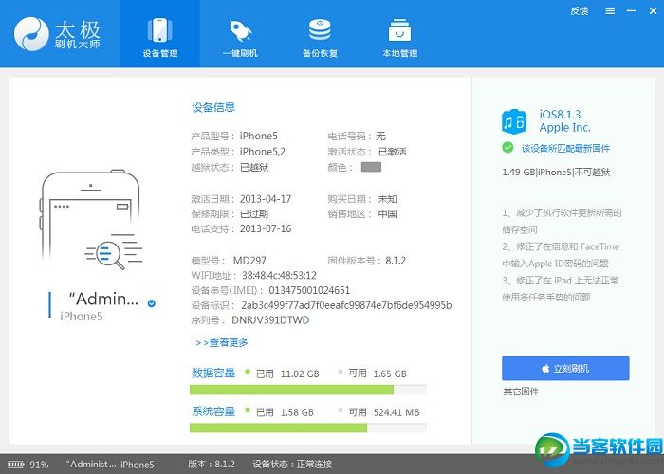Click the 立刻刷机 button
Viewport: 664px width, 474px height.
(565, 368)
